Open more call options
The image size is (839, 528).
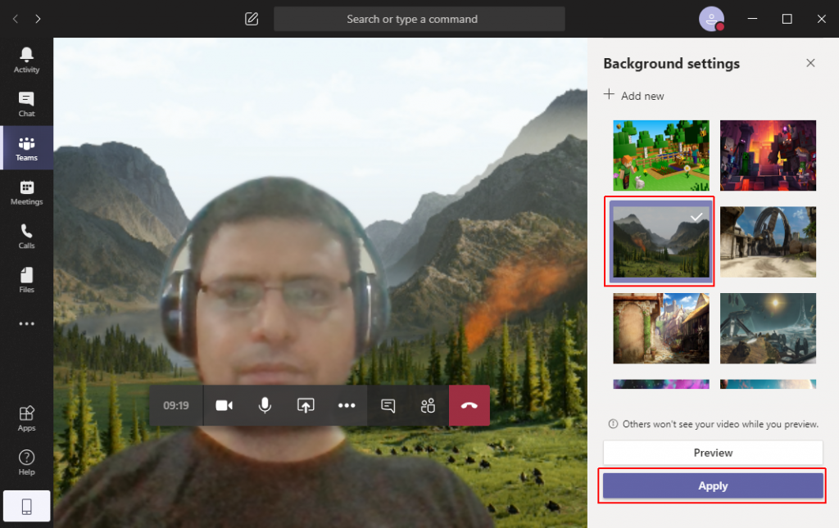point(347,405)
